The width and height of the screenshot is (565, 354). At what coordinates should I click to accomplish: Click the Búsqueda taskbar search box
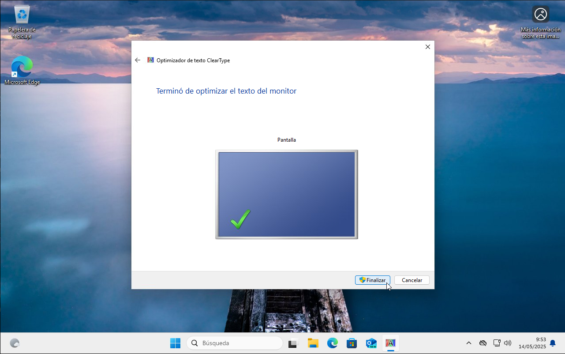coord(234,343)
